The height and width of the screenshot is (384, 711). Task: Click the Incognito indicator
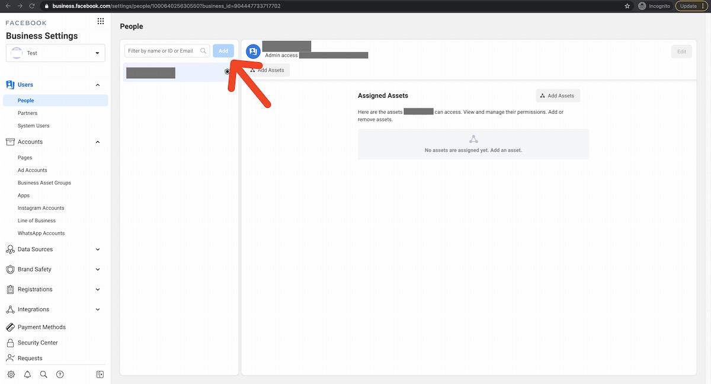point(654,6)
